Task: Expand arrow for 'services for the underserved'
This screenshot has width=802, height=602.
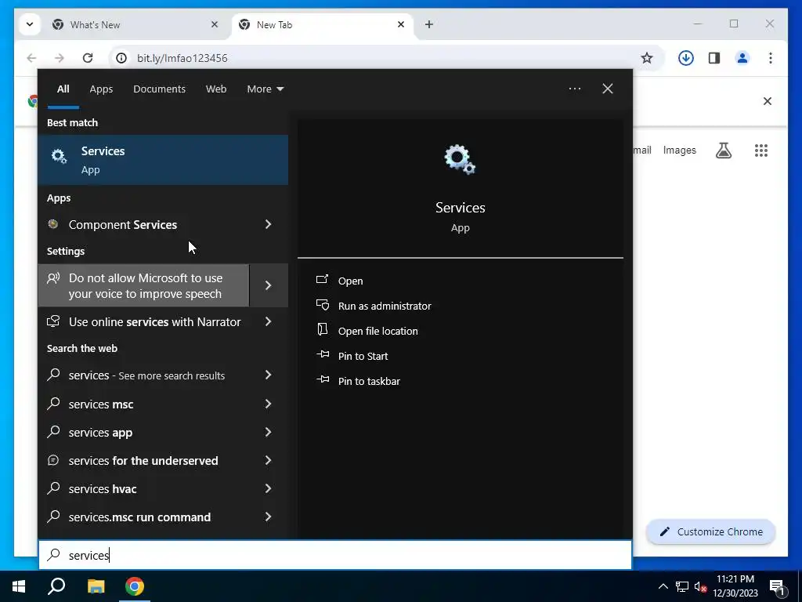Action: (269, 460)
